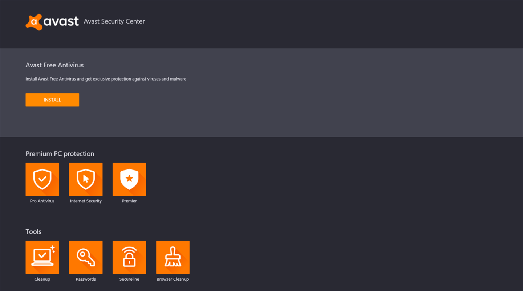
Task: Click the 'Install Avast Free Antivirus and get exclusive protection' description
Action: [x=106, y=79]
